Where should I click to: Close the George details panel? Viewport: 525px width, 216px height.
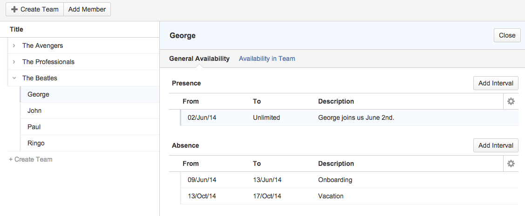click(x=507, y=35)
